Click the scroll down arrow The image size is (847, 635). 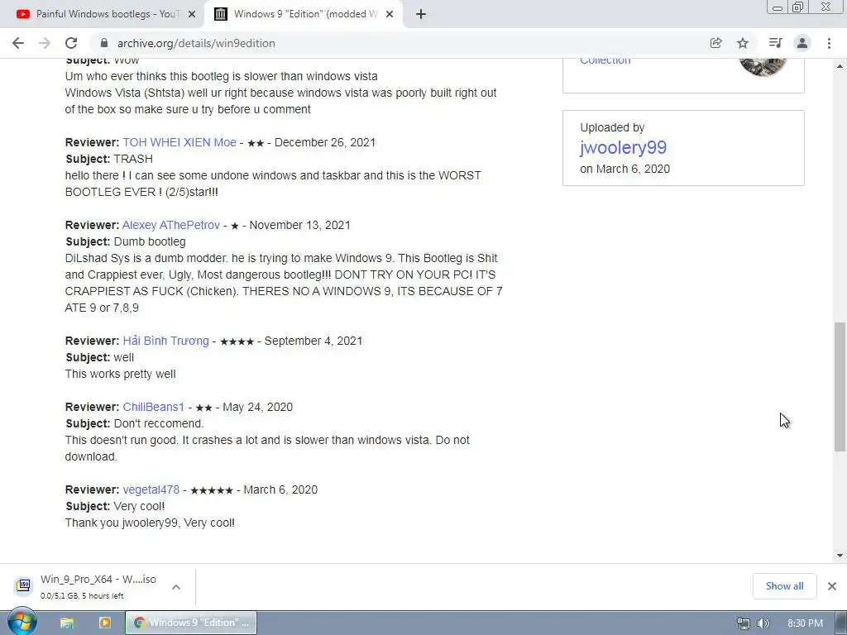click(x=840, y=555)
